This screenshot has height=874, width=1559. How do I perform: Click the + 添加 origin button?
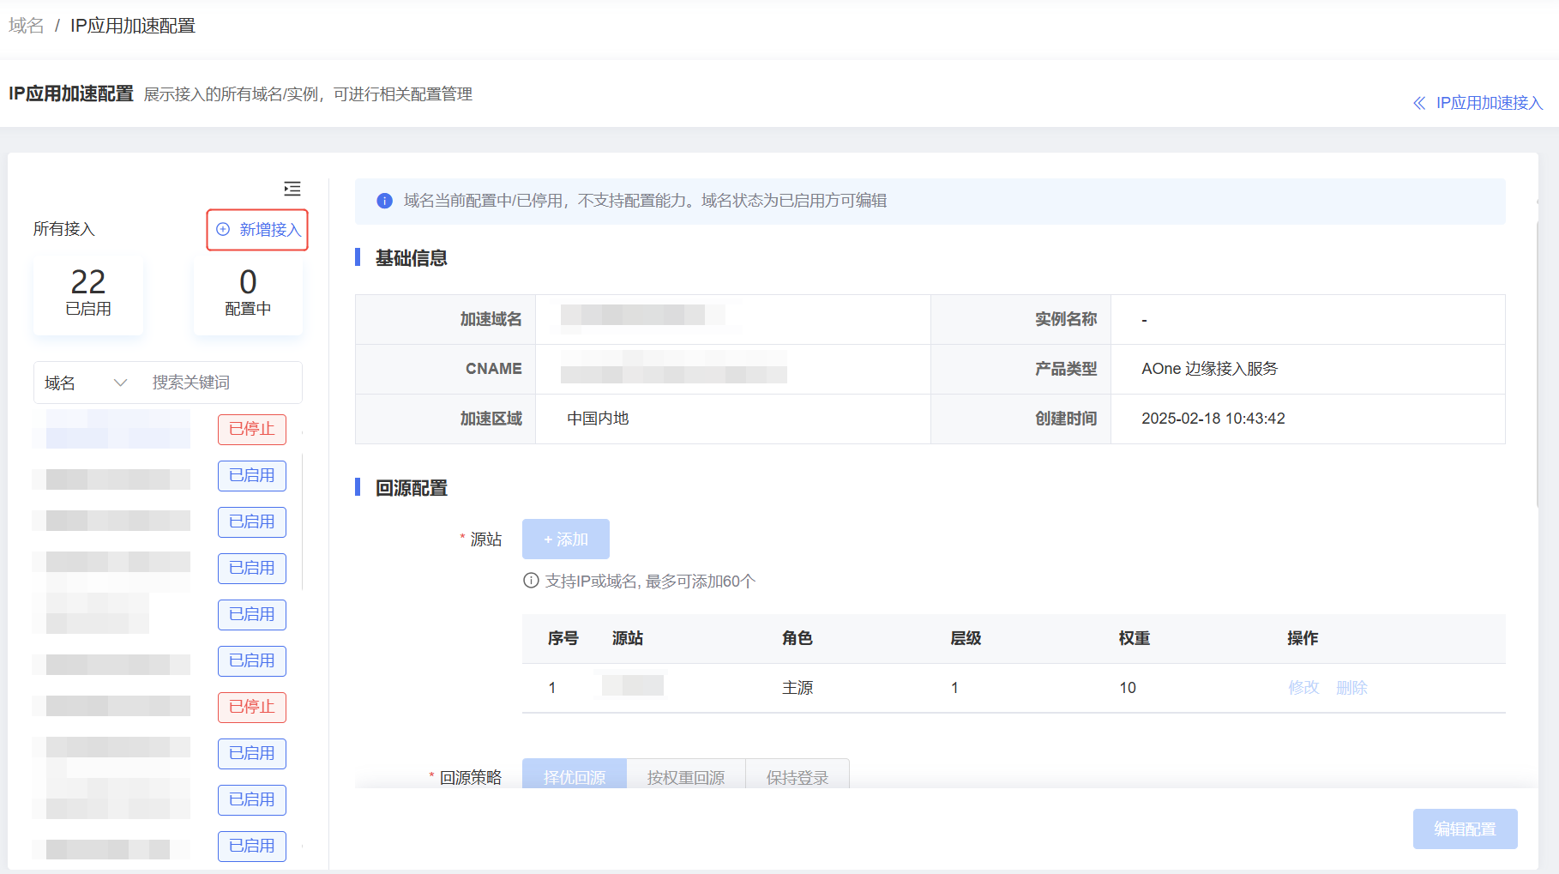566,539
